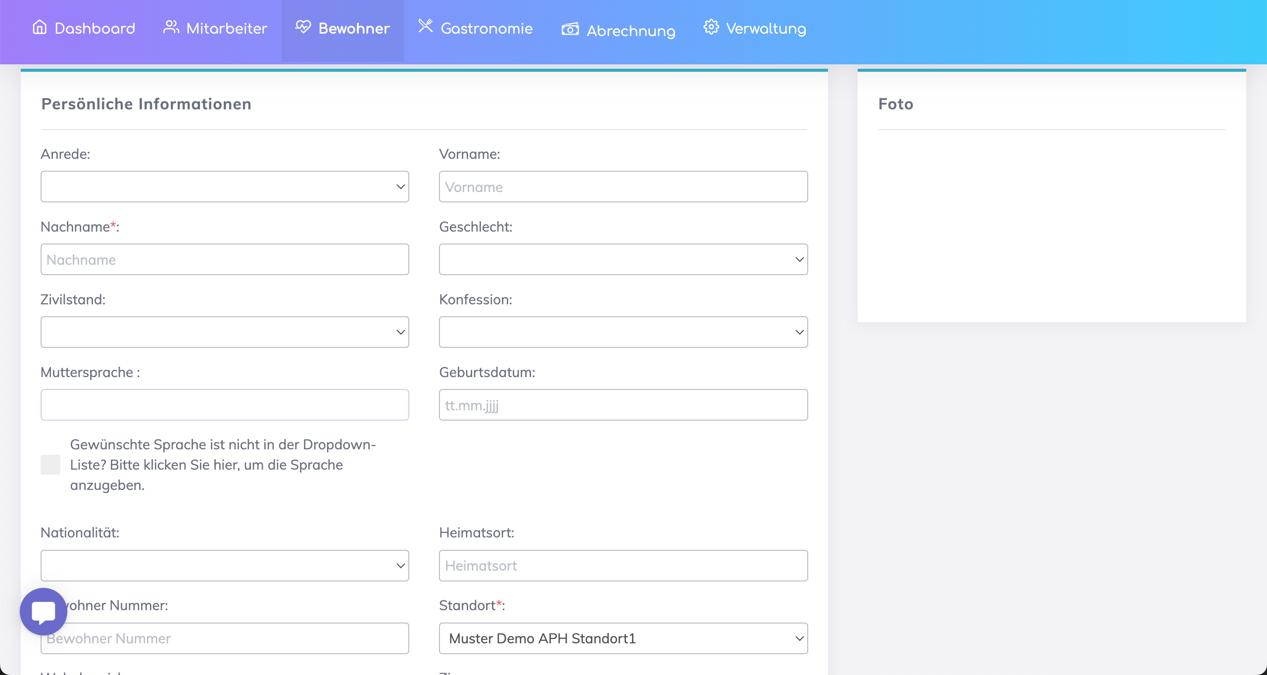Click into the Nachname field
Viewport: 1267px width, 675px height.
[225, 259]
